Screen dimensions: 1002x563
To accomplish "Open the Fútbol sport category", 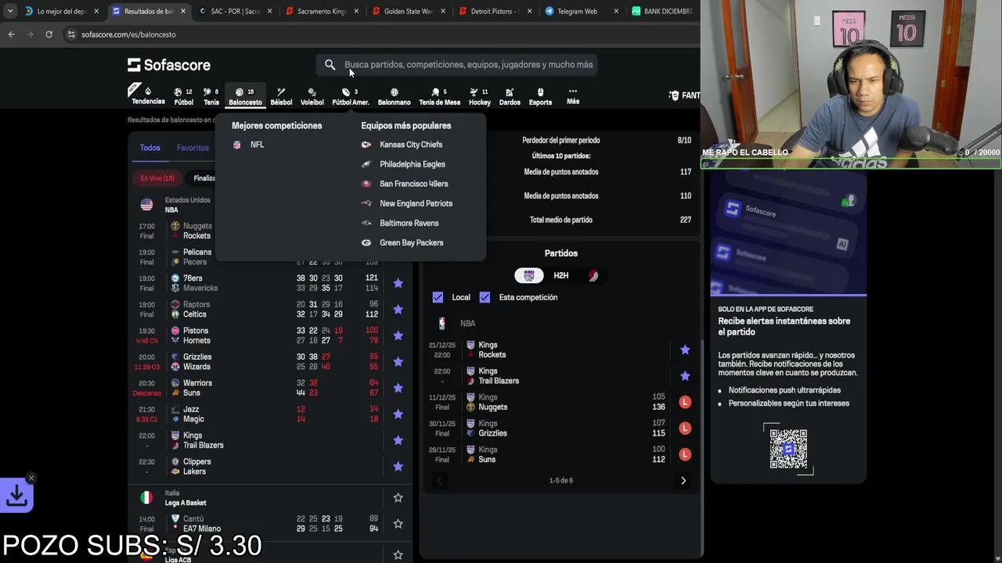I will [183, 96].
